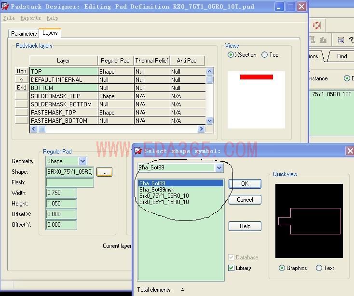
Task: Click OK in Select shape symbol dialog
Action: coord(245,184)
